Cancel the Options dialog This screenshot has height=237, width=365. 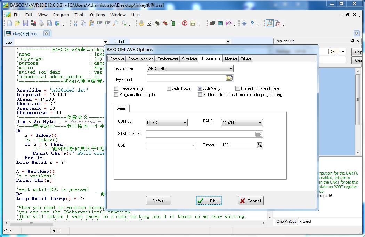[x=251, y=201]
